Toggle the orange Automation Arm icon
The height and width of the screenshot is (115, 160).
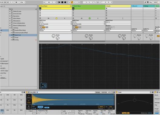(x=72, y=2)
